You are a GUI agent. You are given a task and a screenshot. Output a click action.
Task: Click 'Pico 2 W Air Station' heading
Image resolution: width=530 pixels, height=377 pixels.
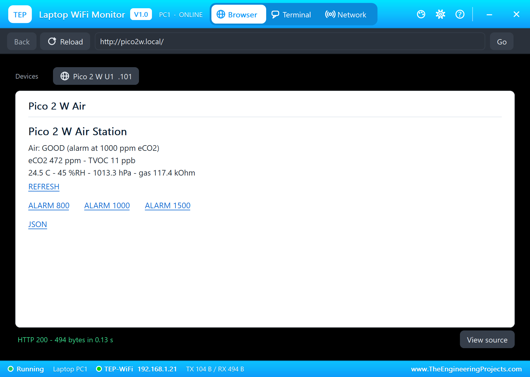coord(77,131)
